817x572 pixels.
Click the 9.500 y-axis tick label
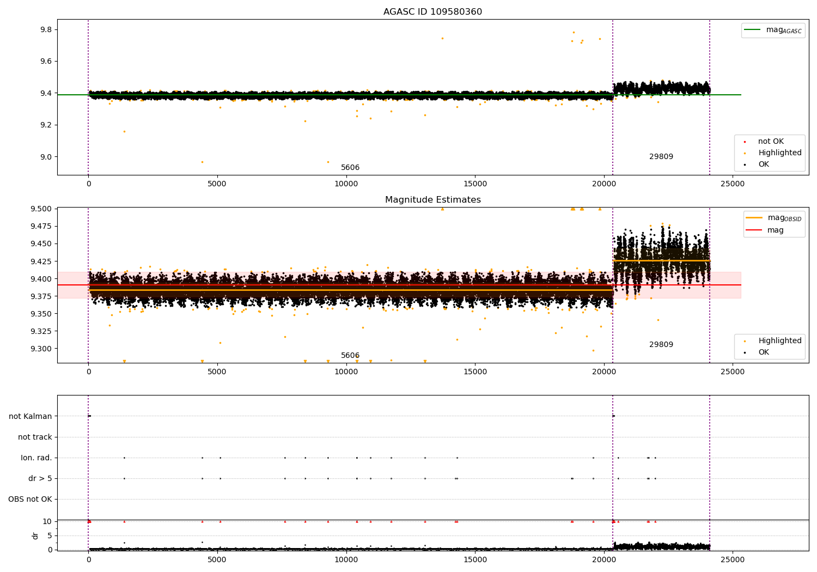click(41, 209)
